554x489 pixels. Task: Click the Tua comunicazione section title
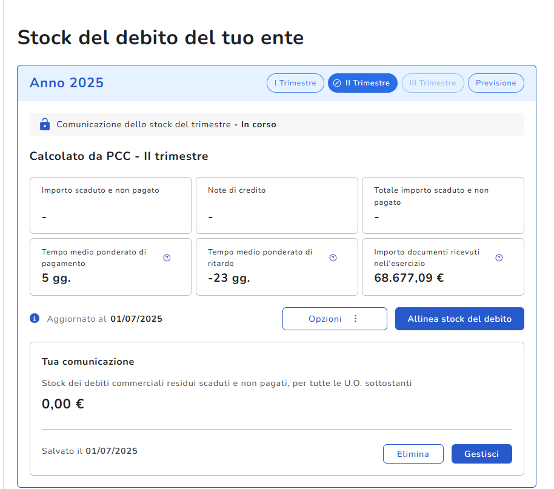pyautogui.click(x=88, y=362)
